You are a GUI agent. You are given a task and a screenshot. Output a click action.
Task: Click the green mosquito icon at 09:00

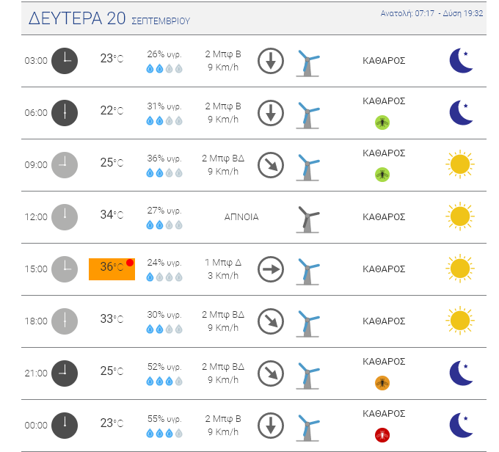pyautogui.click(x=382, y=175)
